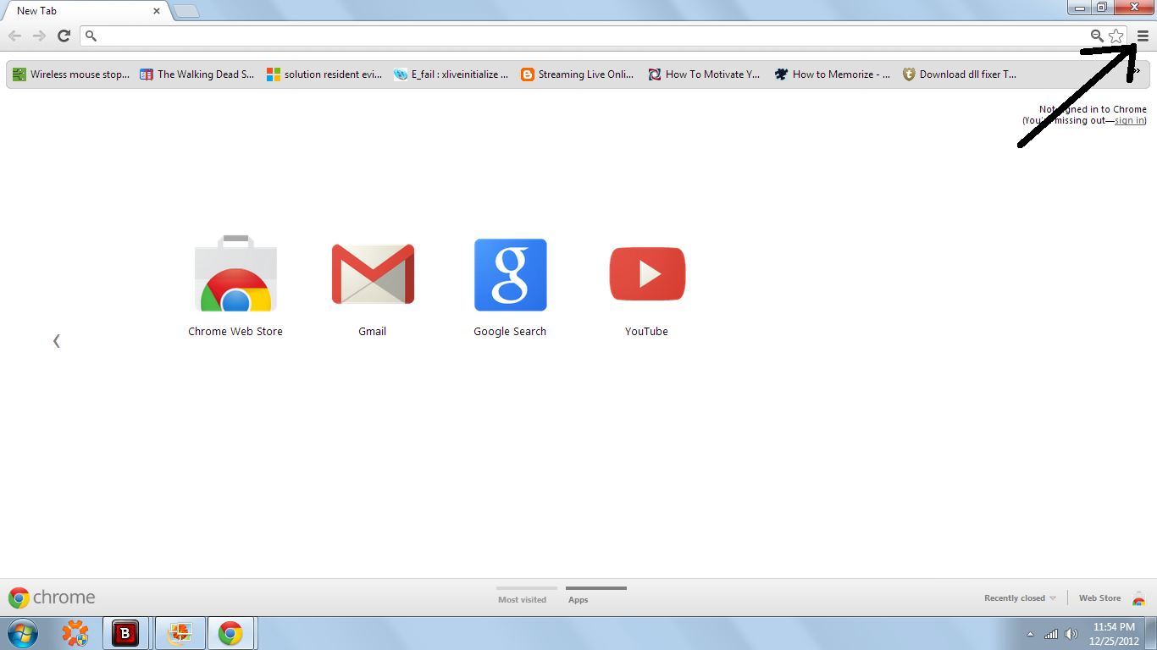Click the volume speaker tray icon
The height and width of the screenshot is (650, 1157).
coord(1071,634)
